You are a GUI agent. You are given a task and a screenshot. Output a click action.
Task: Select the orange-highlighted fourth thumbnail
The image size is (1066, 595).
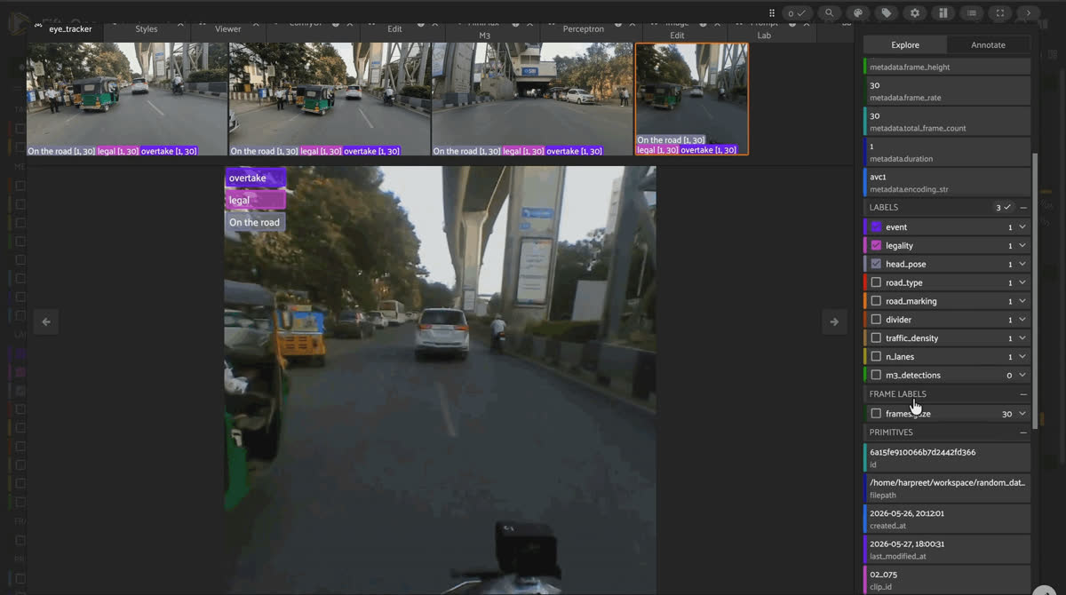pos(692,99)
